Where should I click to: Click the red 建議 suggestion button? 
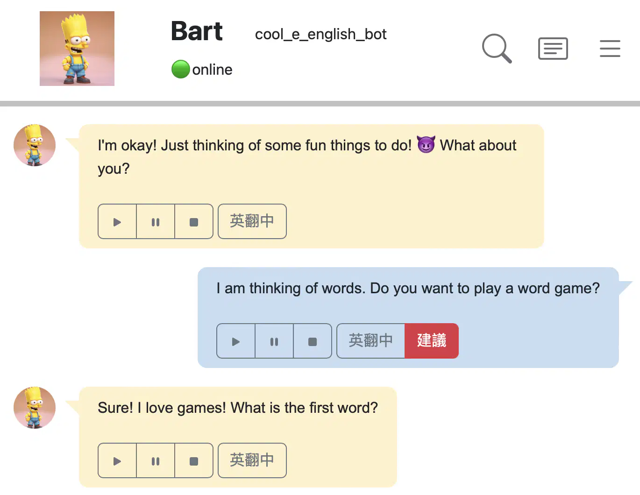pyautogui.click(x=432, y=341)
